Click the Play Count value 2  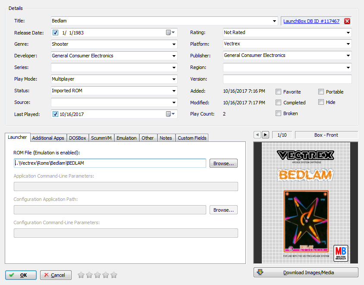click(224, 114)
